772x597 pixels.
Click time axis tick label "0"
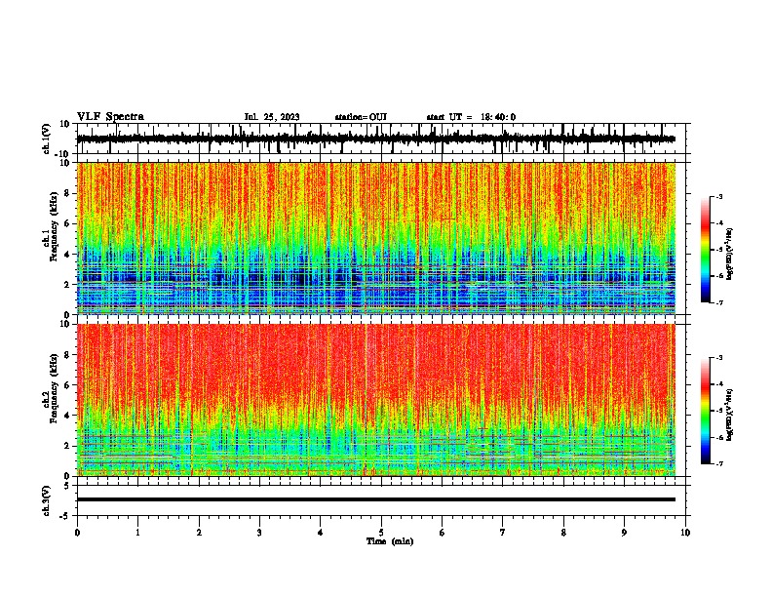point(77,533)
